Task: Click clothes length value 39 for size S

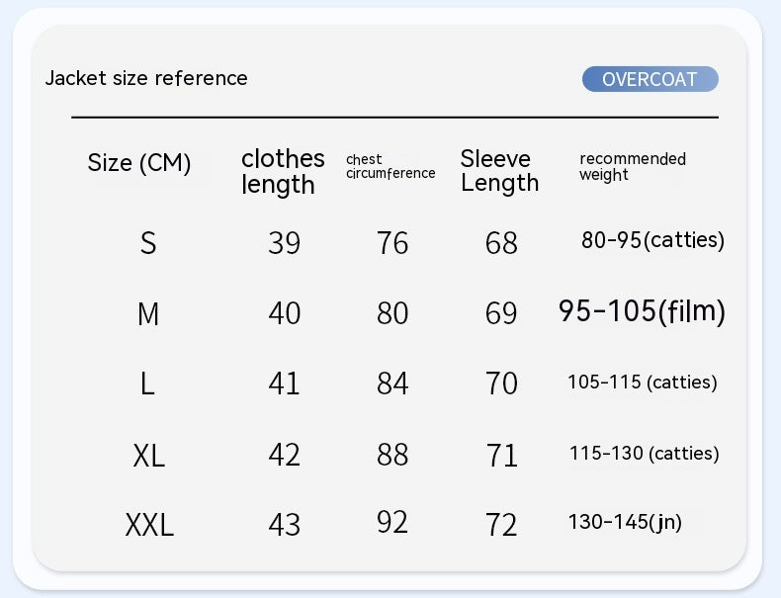Action: 285,243
